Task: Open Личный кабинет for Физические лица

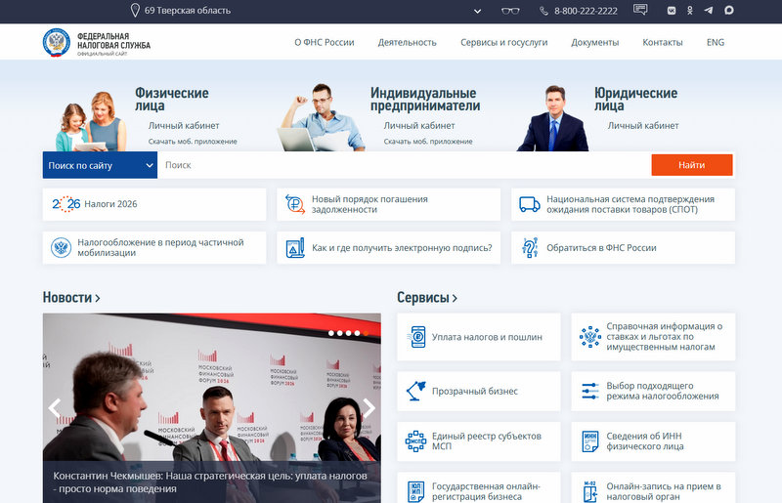Action: coord(184,126)
